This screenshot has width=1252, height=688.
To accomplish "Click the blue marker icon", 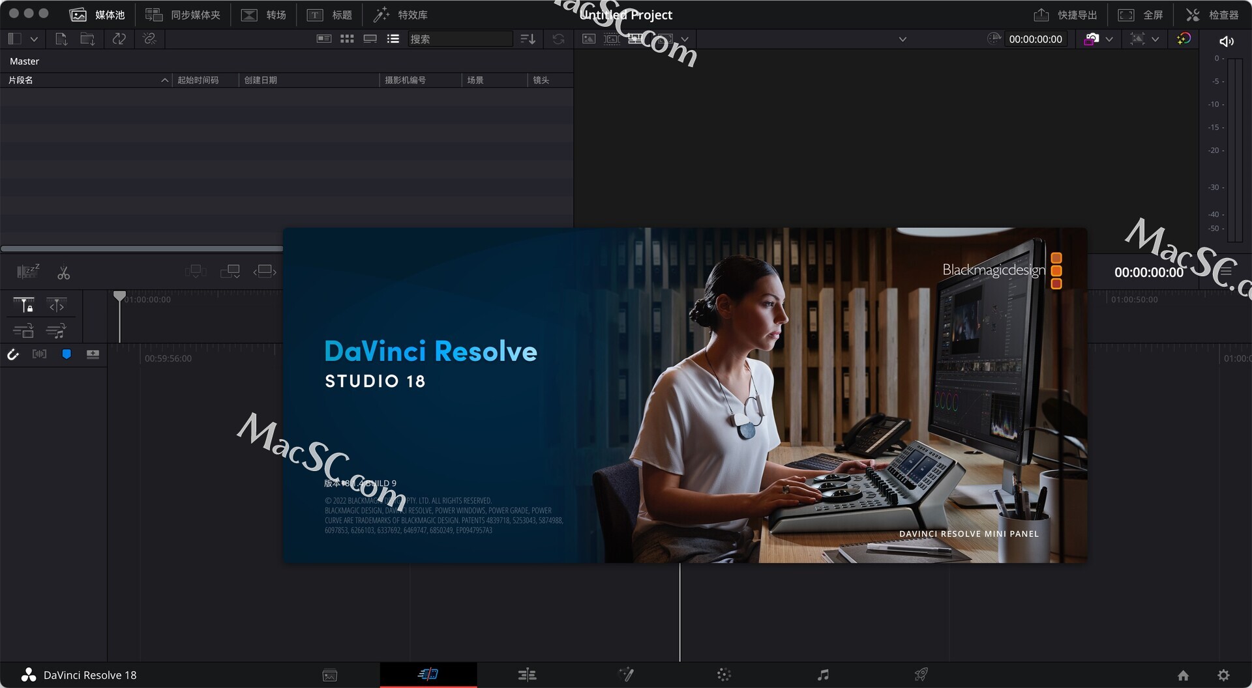I will [x=67, y=354].
